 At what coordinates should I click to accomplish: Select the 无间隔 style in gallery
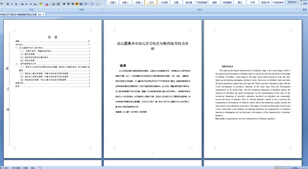coord(164,2)
